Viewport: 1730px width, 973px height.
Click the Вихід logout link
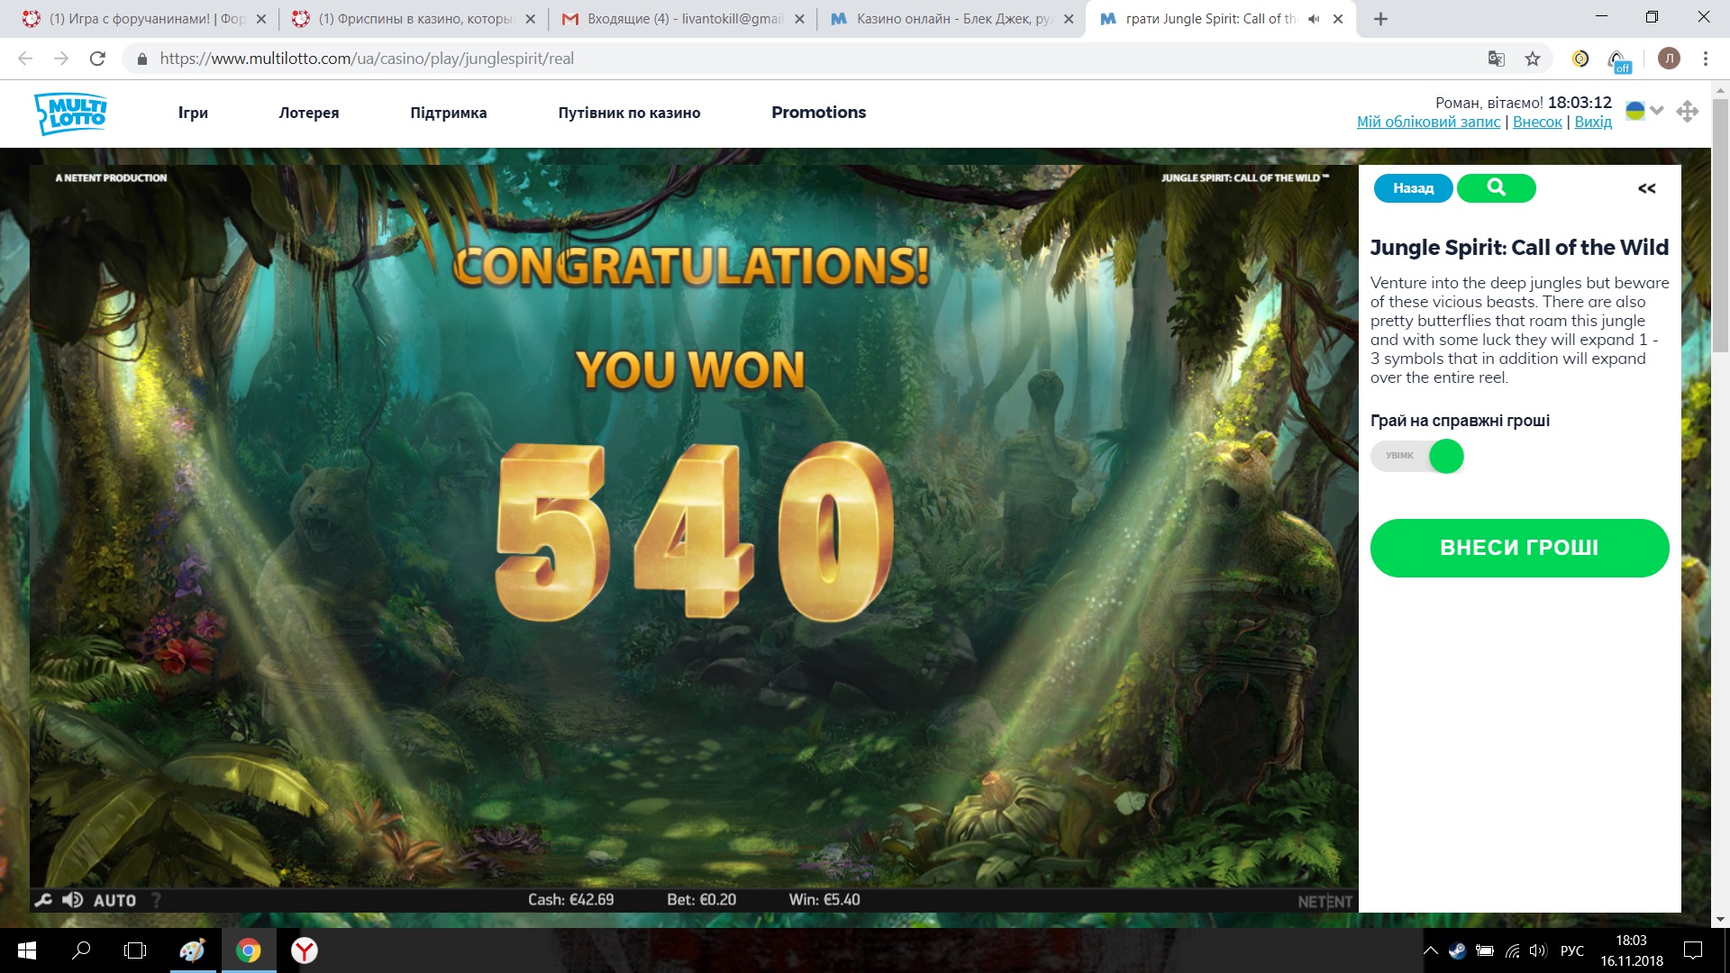1593,122
